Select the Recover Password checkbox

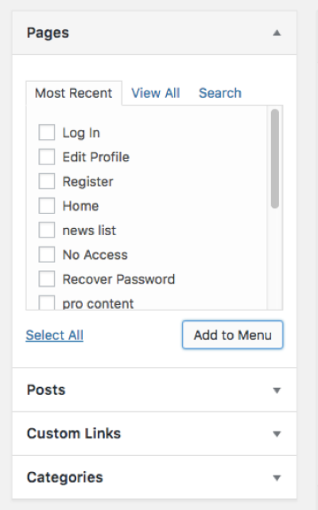(x=47, y=279)
